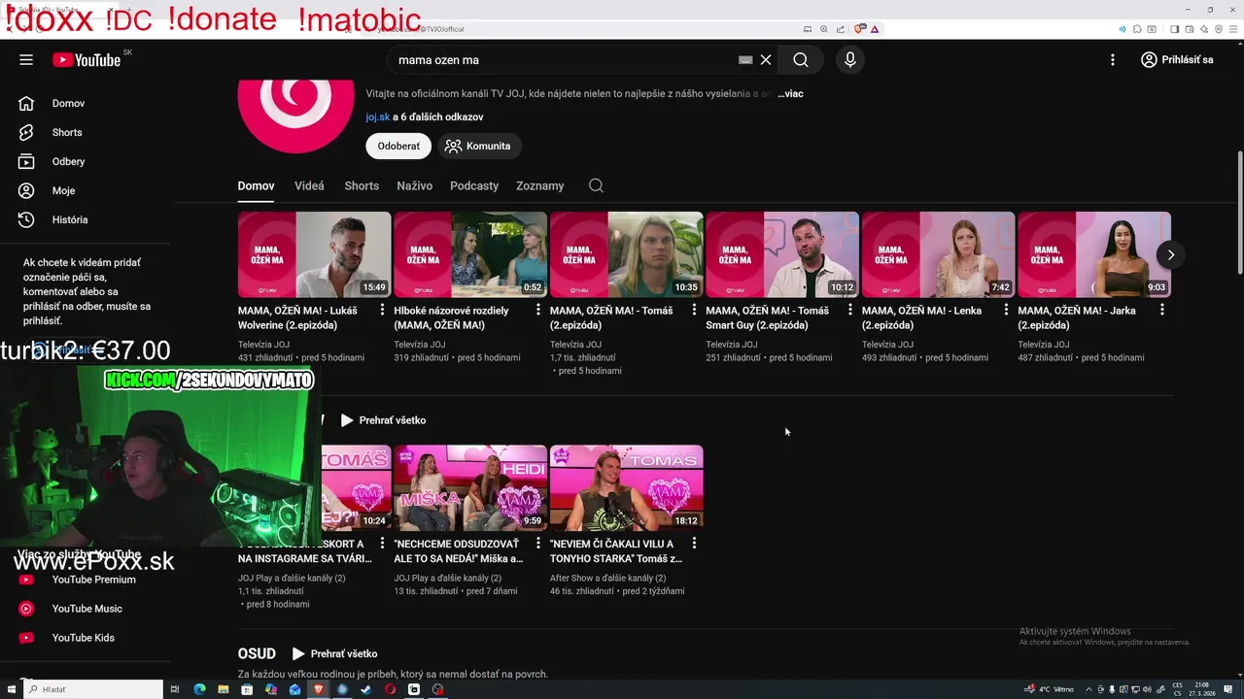Screen dimensions: 1244x699
Task: Open the Windows Start menu
Action: [x=11, y=689]
